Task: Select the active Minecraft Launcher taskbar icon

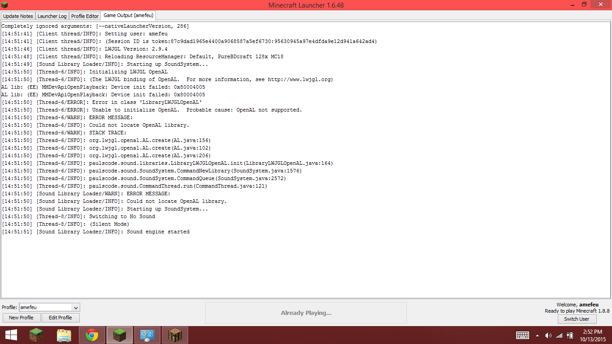Action: tap(120, 335)
